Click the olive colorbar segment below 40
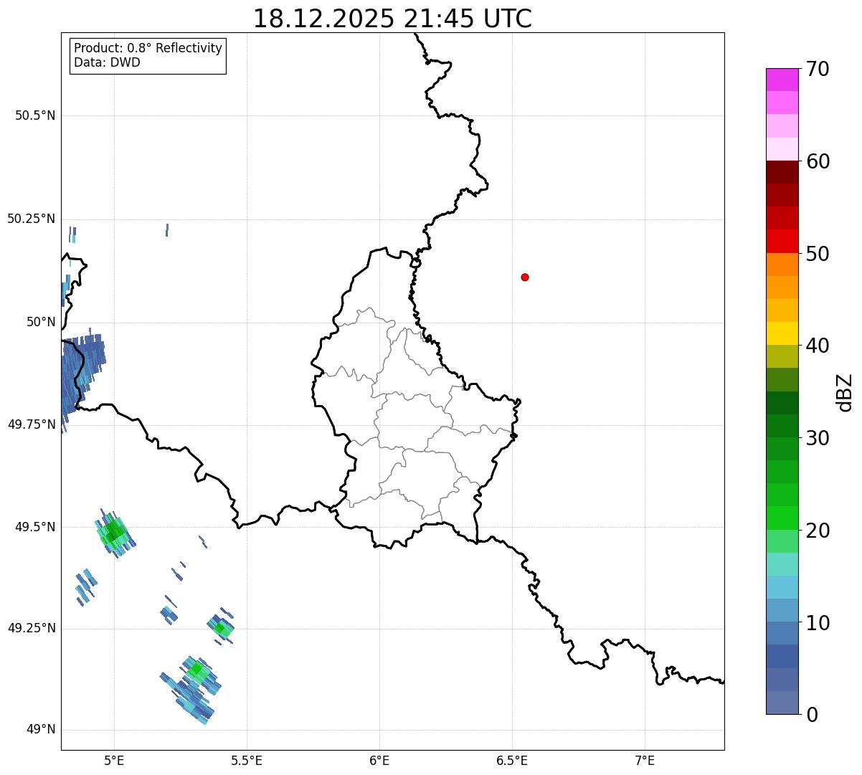This screenshot has height=775, width=862. coord(782,356)
